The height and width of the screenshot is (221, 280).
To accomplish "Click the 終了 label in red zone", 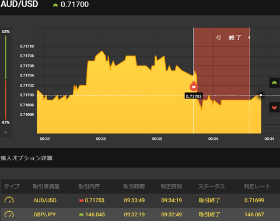I will coord(235,37).
